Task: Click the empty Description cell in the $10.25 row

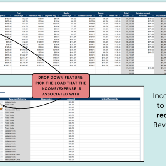Action: pyautogui.click(x=47, y=102)
